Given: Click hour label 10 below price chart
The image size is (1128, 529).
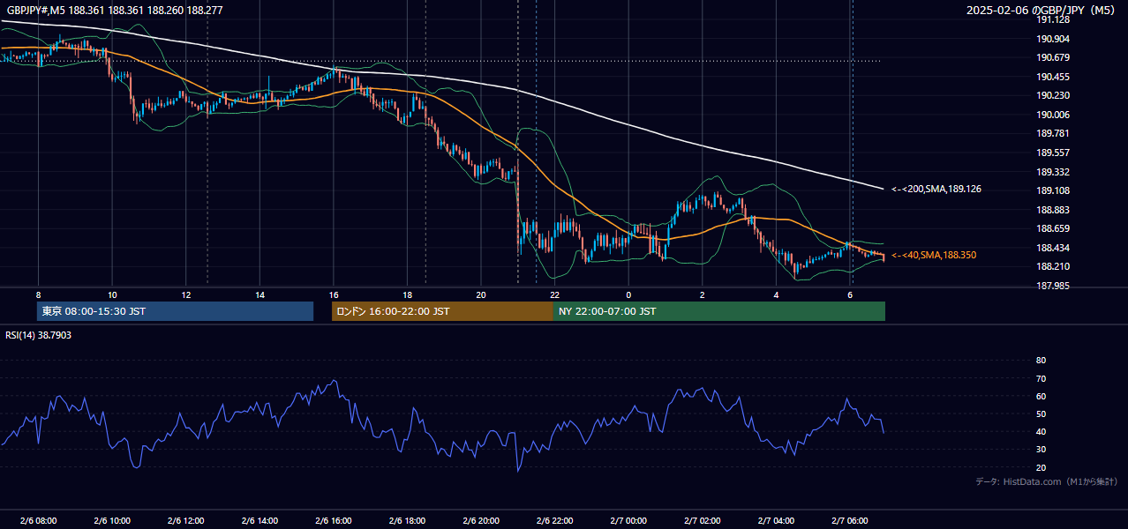Looking at the screenshot, I should (112, 294).
